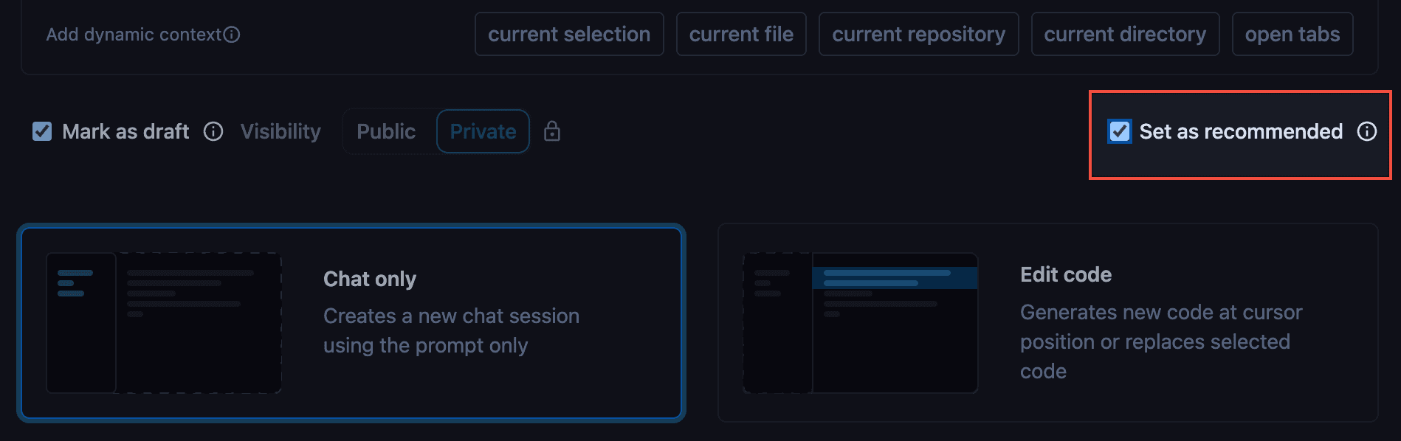The height and width of the screenshot is (441, 1401).
Task: Click info icon next to Set as recommended
Action: click(x=1367, y=131)
